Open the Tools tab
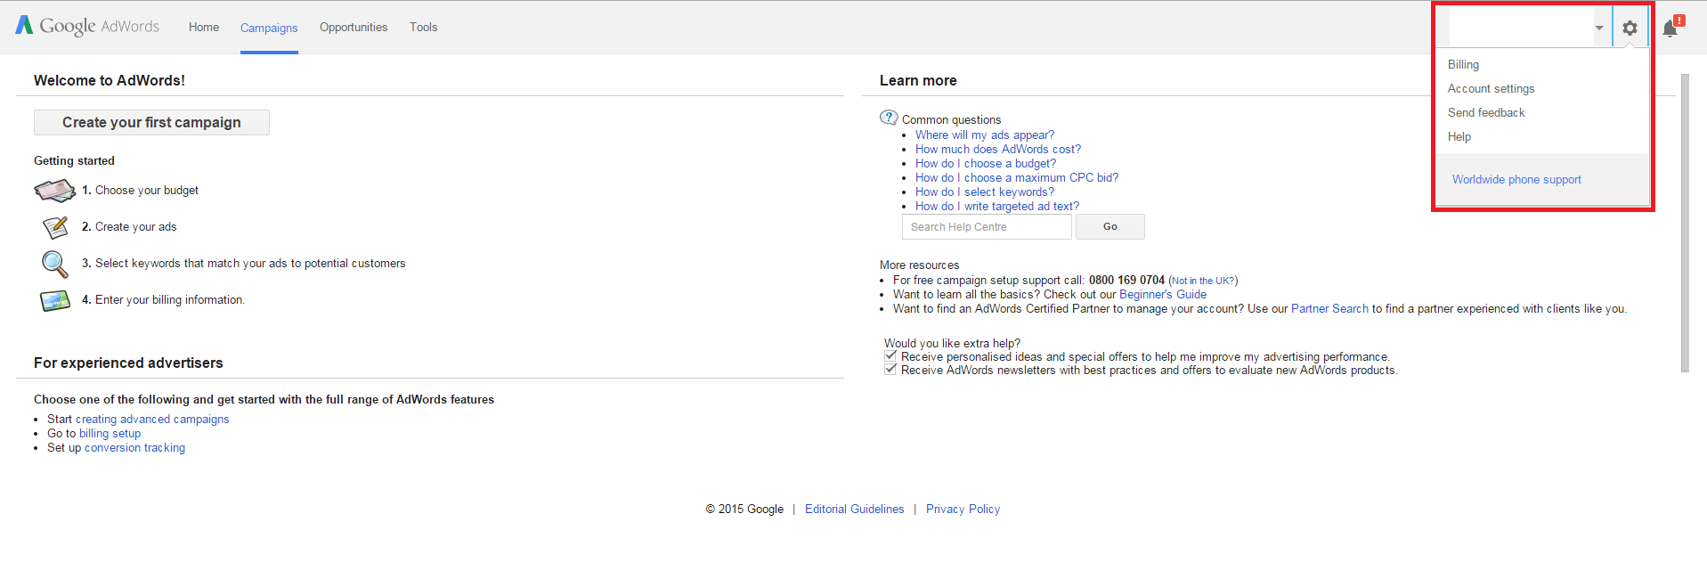Viewport: 1707px width, 571px height. click(424, 27)
